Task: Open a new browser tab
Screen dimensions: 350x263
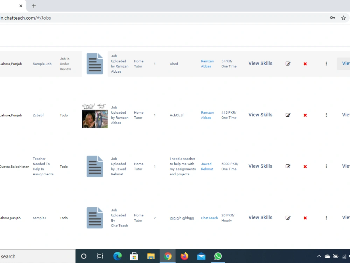Action: point(34,6)
